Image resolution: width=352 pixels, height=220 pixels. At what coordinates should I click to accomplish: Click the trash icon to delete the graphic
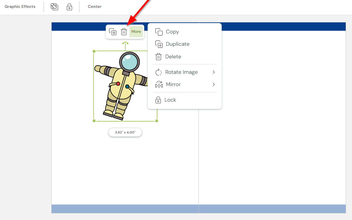point(124,31)
